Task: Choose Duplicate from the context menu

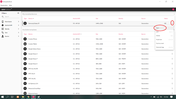Action: coord(164,40)
